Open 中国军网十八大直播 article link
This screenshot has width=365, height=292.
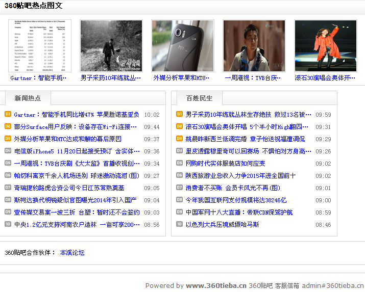click(x=239, y=213)
